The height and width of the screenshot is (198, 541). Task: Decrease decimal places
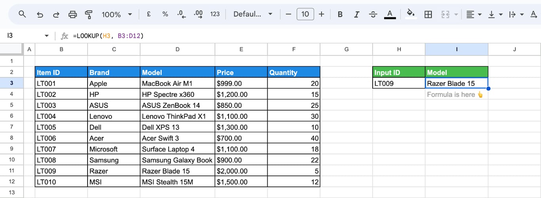[181, 14]
